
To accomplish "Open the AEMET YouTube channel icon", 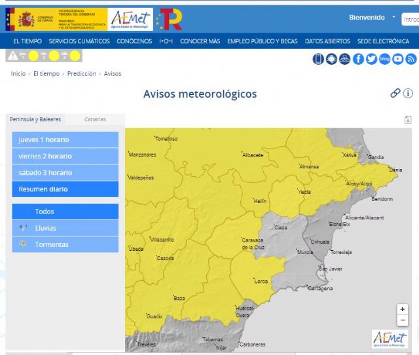I will tap(397, 59).
